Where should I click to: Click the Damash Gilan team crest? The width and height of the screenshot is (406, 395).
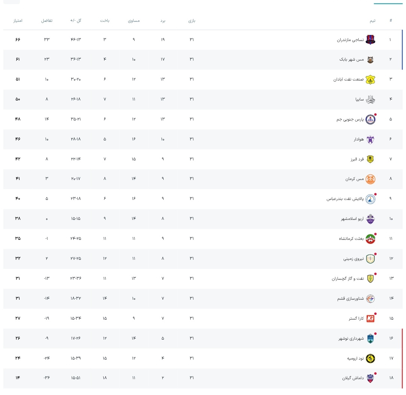[370, 378]
